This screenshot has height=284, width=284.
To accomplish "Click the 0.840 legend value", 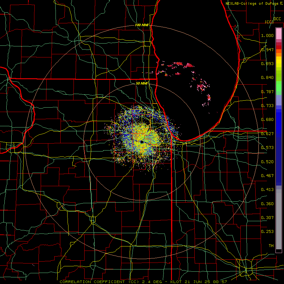I will [267, 78].
